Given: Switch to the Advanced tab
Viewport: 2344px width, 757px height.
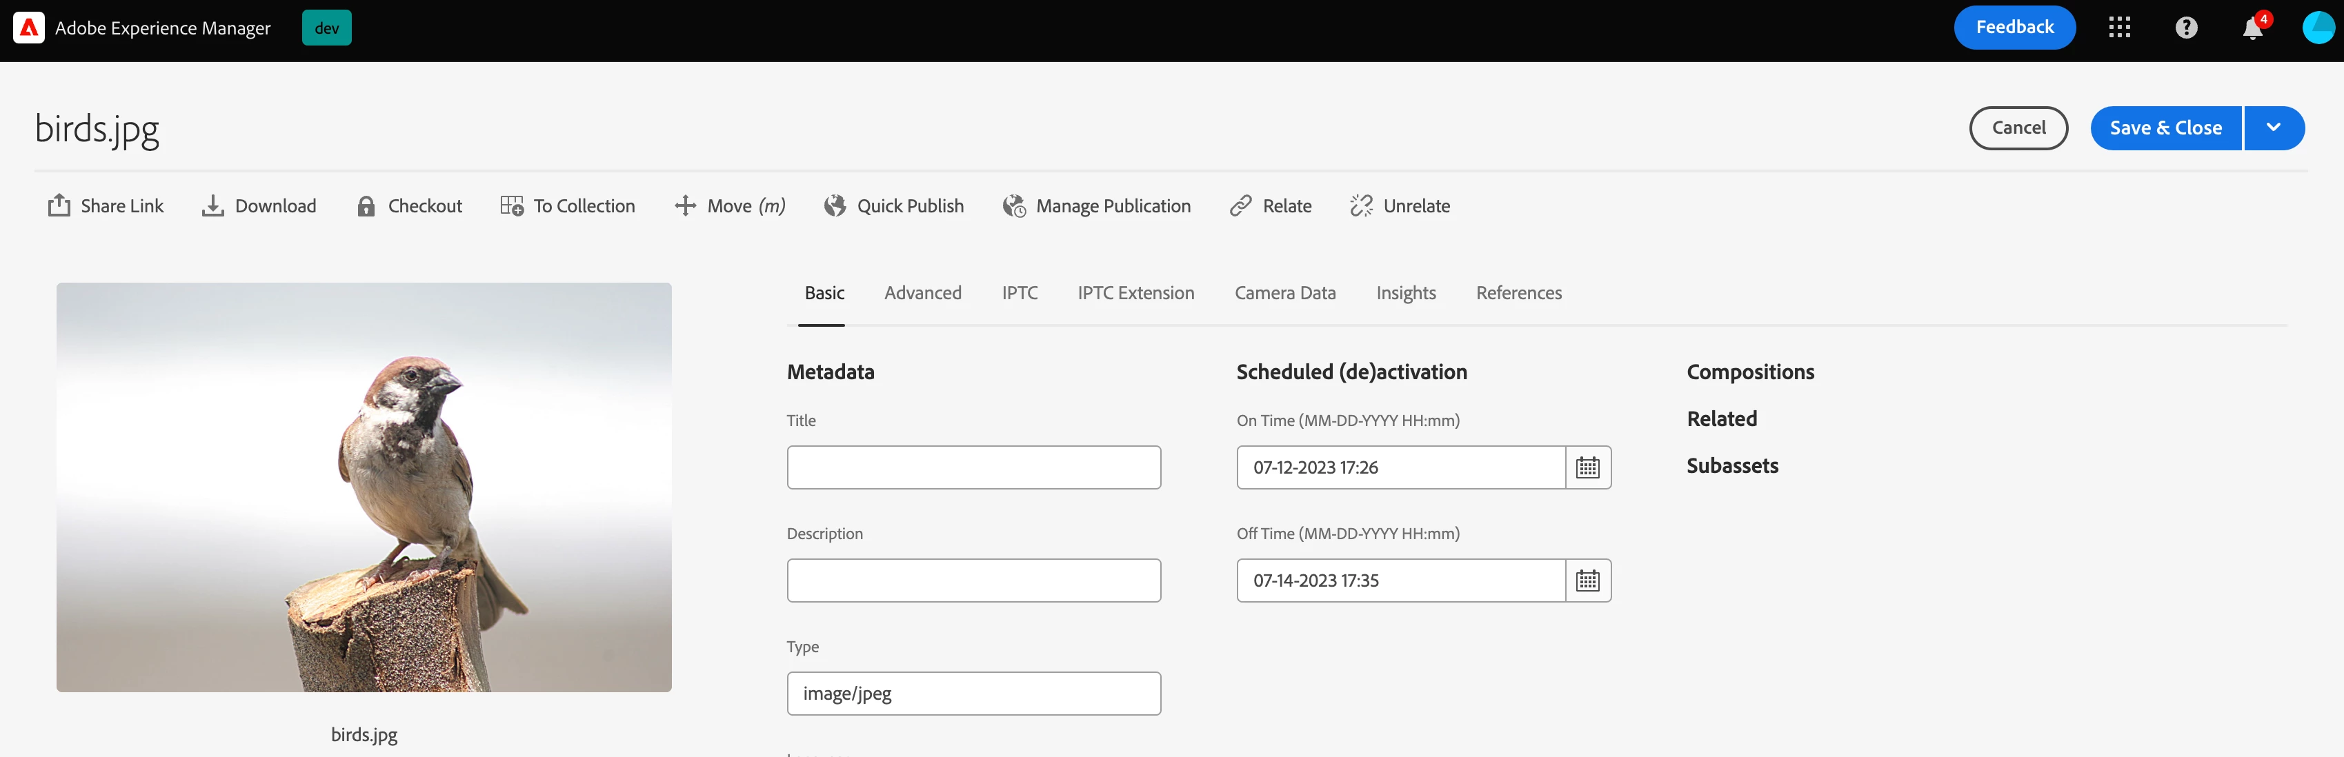Looking at the screenshot, I should click(922, 293).
